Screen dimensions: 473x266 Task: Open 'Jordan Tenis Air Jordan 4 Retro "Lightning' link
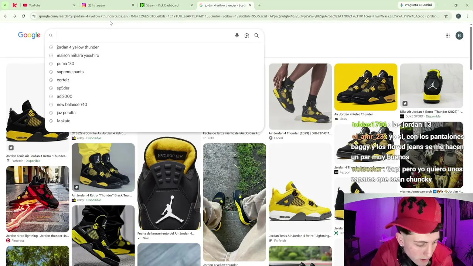(x=300, y=236)
